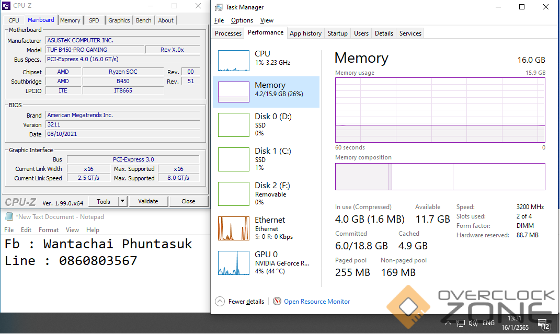Image resolution: width=560 pixels, height=334 pixels.
Task: Open the Options menu in Task Manager
Action: tap(242, 20)
